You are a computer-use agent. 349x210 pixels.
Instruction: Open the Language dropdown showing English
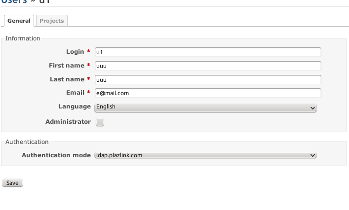[x=205, y=107]
